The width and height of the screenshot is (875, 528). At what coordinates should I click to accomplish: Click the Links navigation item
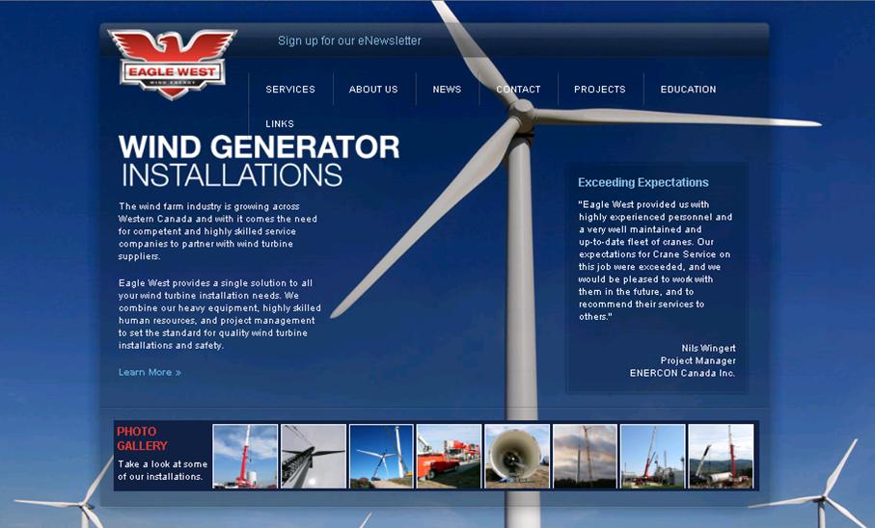(x=280, y=124)
